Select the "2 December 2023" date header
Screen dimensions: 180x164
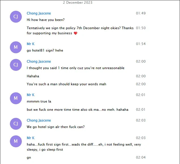pyautogui.click(x=78, y=3)
